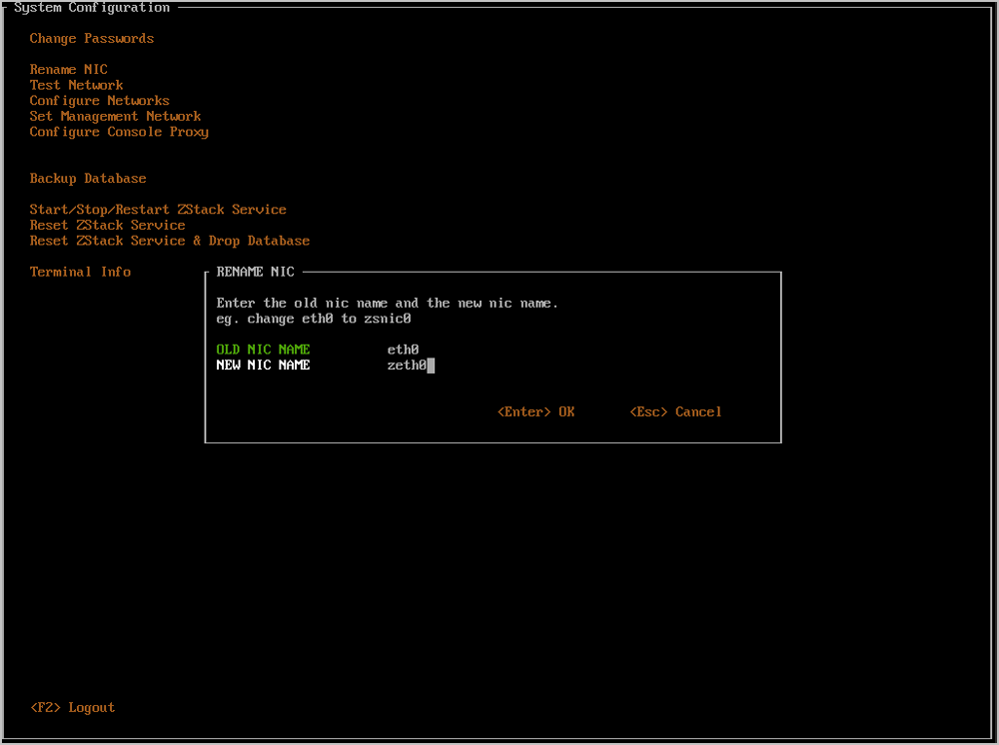This screenshot has width=999, height=745.
Task: Click the white NEW NIC NAME label
Action: (x=263, y=366)
